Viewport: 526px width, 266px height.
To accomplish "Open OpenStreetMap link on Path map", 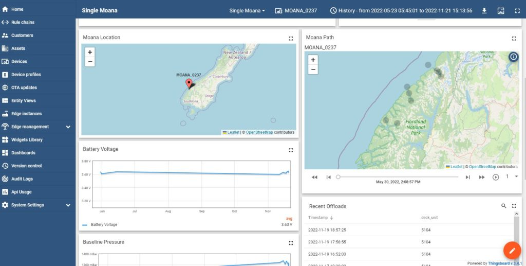I will coord(482,167).
